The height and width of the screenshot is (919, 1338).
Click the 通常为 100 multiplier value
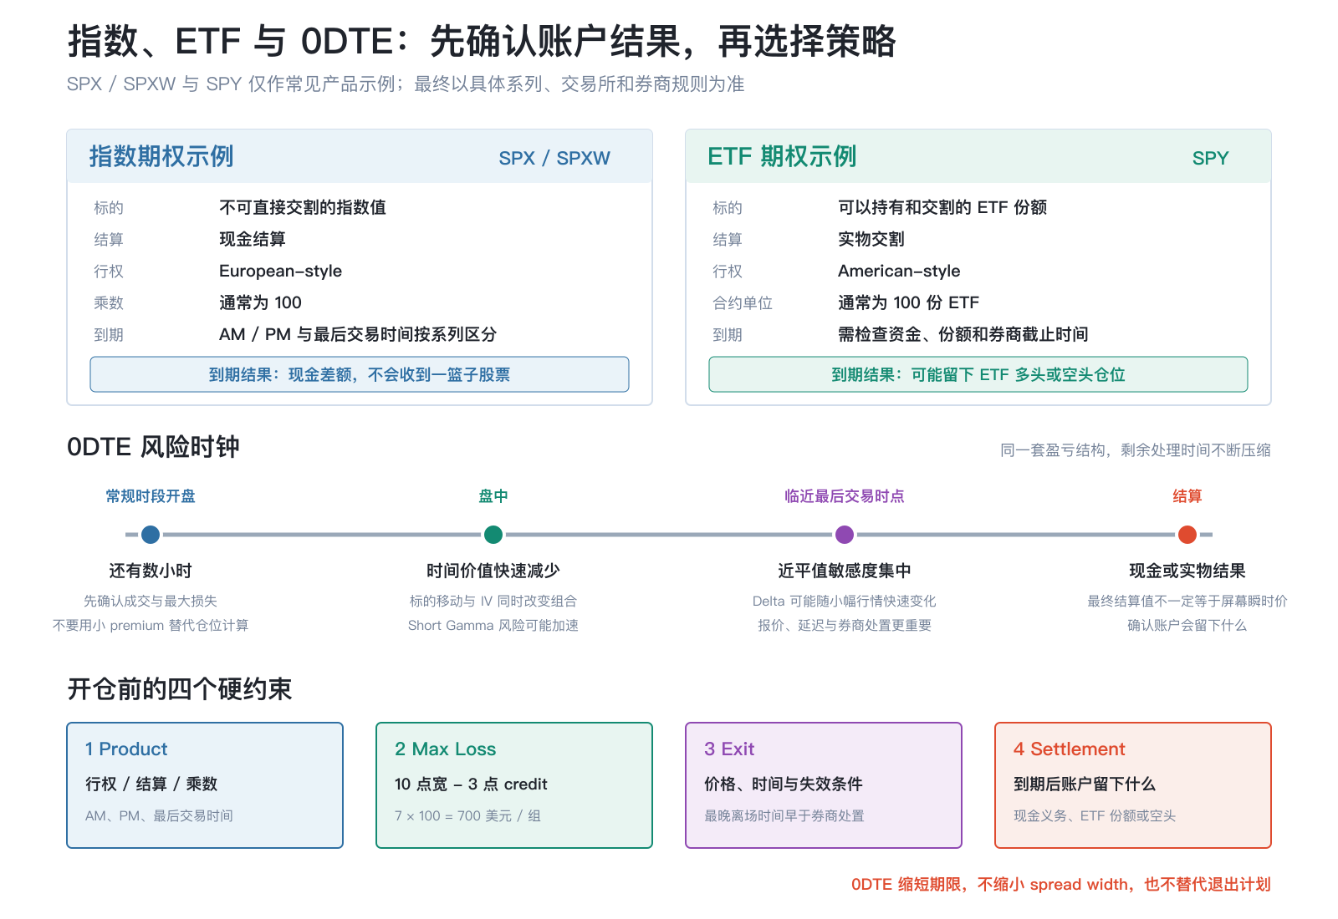click(x=260, y=302)
